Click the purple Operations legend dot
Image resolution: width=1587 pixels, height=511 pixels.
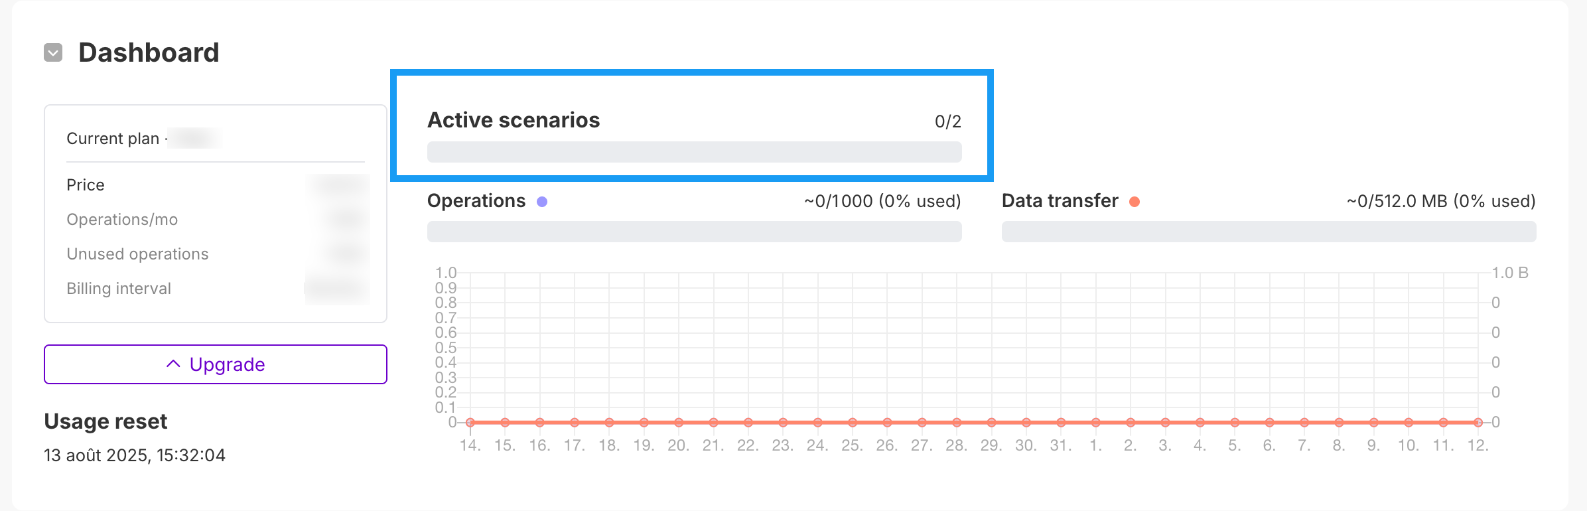pos(542,202)
